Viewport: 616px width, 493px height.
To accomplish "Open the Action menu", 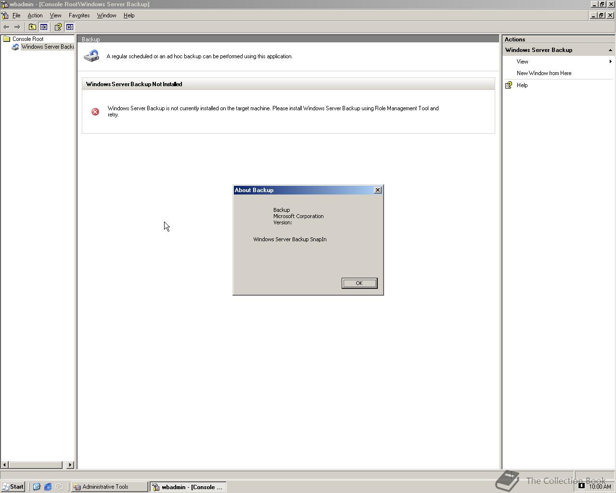I will tap(35, 15).
